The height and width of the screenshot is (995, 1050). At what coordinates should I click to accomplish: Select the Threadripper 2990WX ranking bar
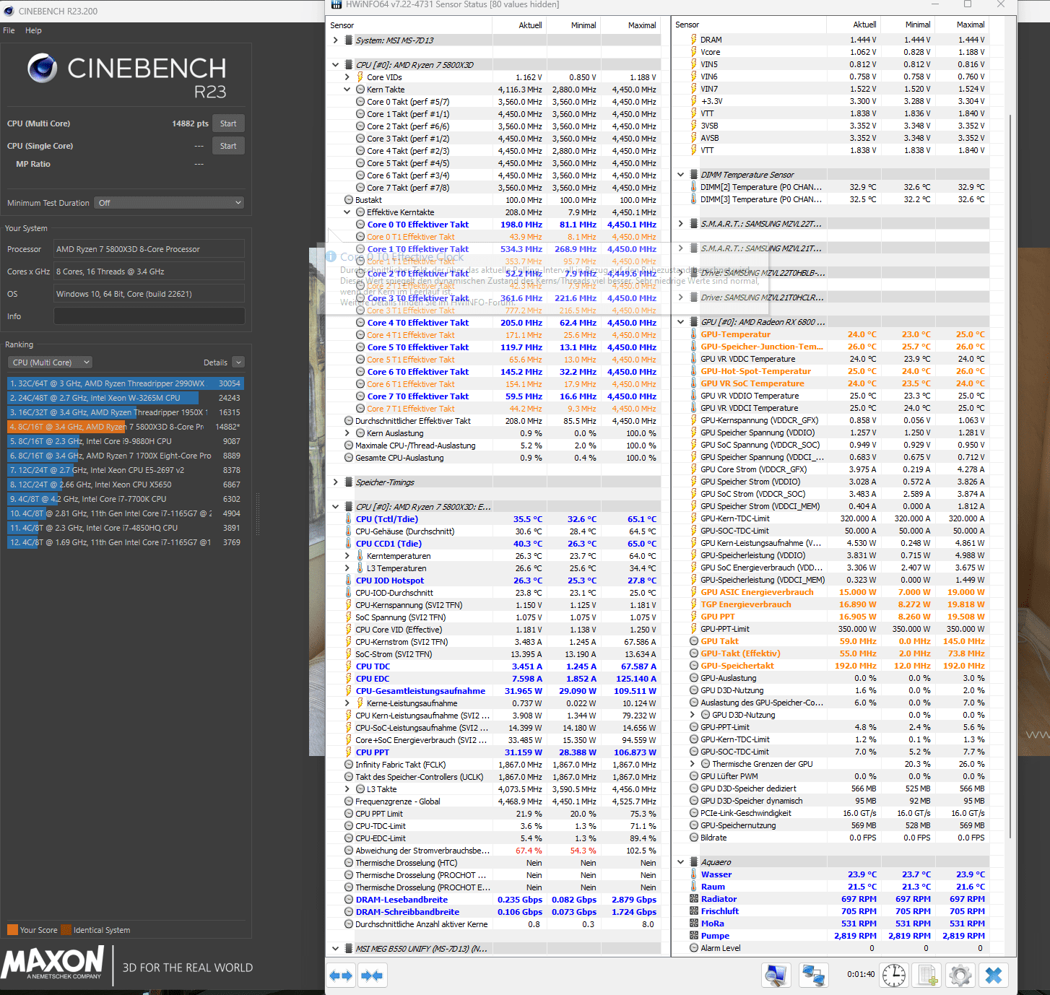[x=126, y=383]
